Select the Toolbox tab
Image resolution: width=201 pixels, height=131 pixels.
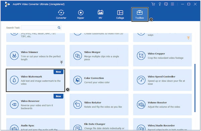coord(140,14)
